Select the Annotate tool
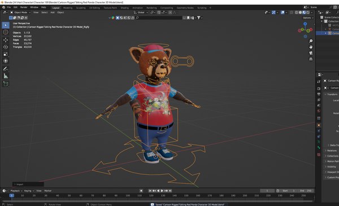Screen dimensions: 339x206 (6, 69)
